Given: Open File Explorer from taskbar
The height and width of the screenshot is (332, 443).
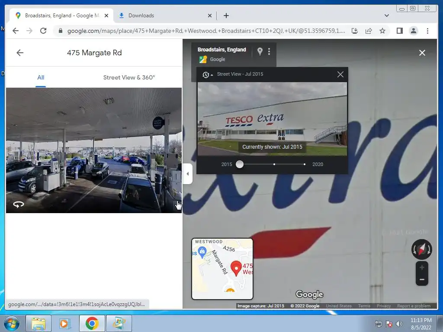Looking at the screenshot, I should click(39, 323).
